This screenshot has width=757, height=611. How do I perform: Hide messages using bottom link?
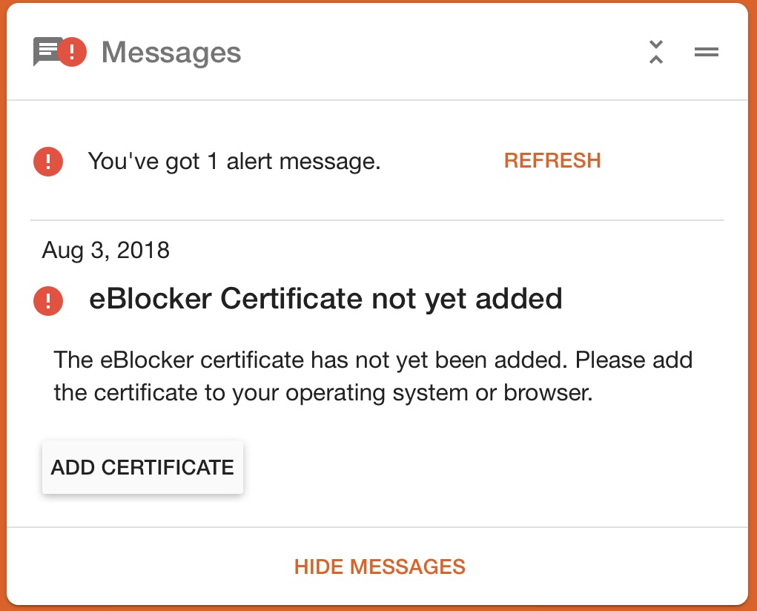380,567
